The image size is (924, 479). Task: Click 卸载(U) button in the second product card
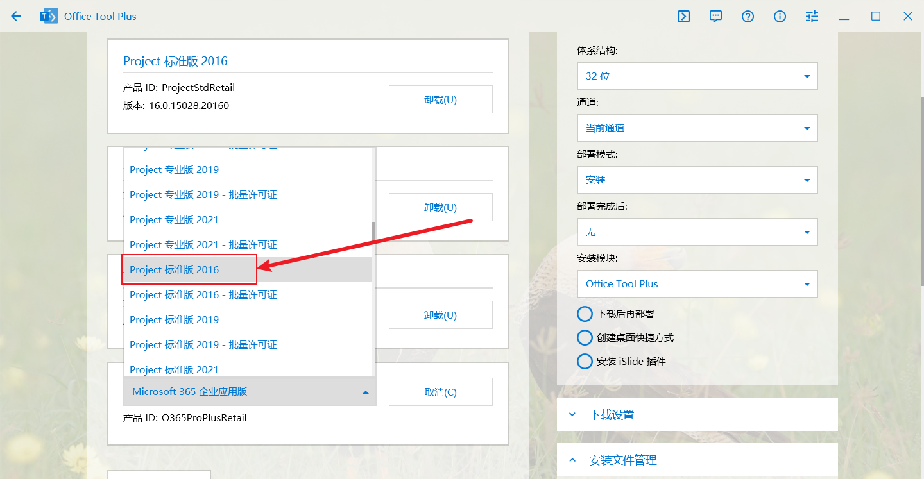441,207
